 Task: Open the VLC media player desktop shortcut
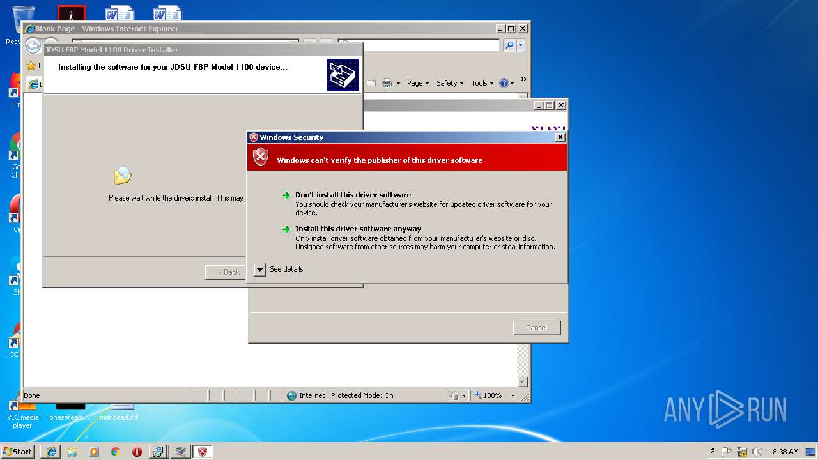click(x=23, y=414)
